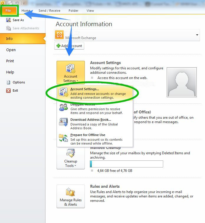The width and height of the screenshot is (205, 223).
Task: Click the profile photo placeholder
Action: point(182,82)
